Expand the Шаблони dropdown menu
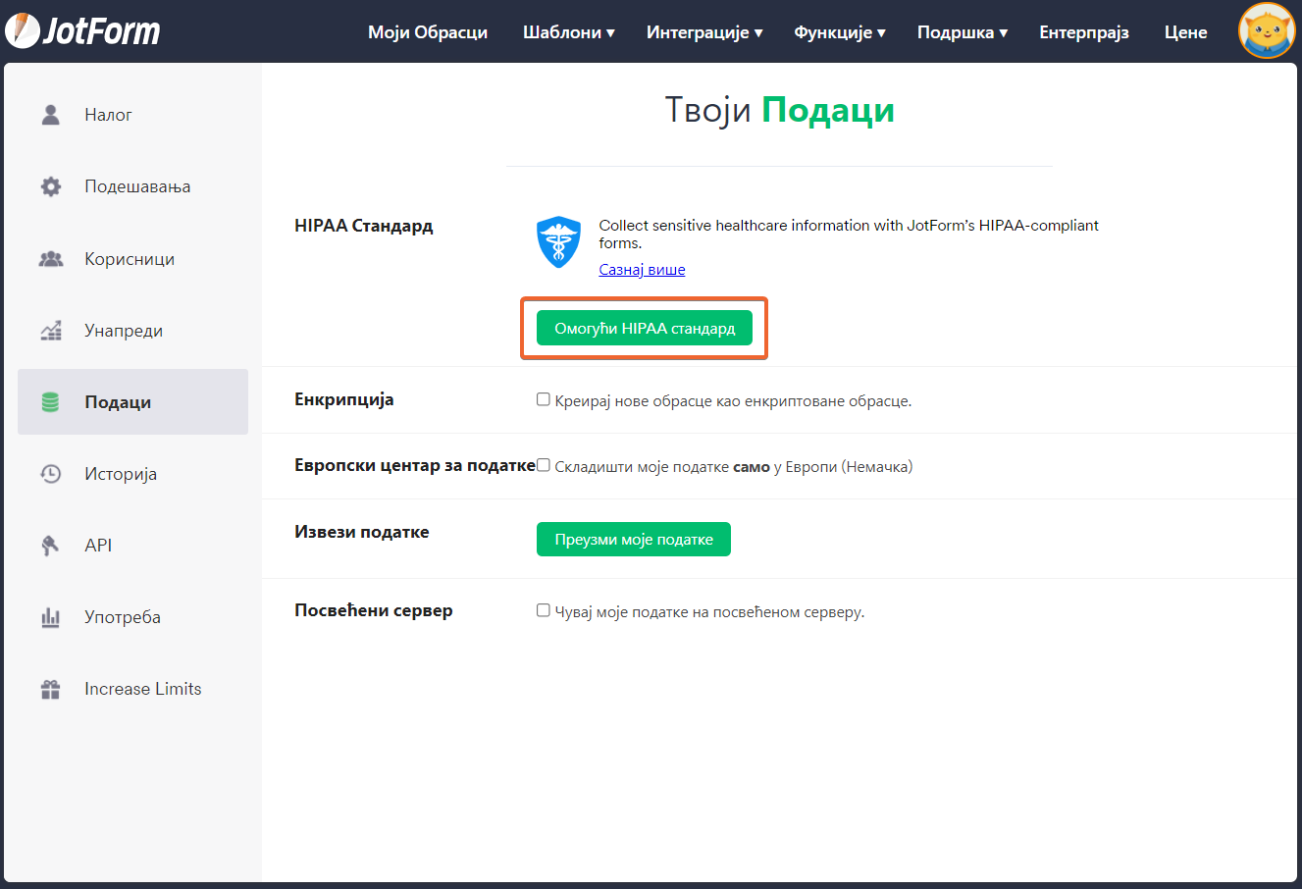Screen dimensions: 1302x889 click(x=569, y=32)
